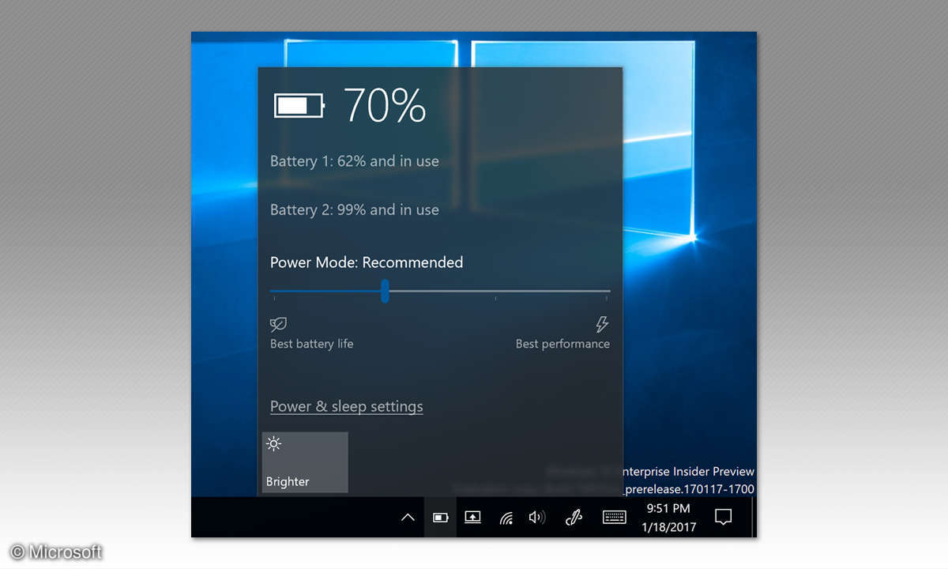
Task: Click the speaker volume icon
Action: 537,518
